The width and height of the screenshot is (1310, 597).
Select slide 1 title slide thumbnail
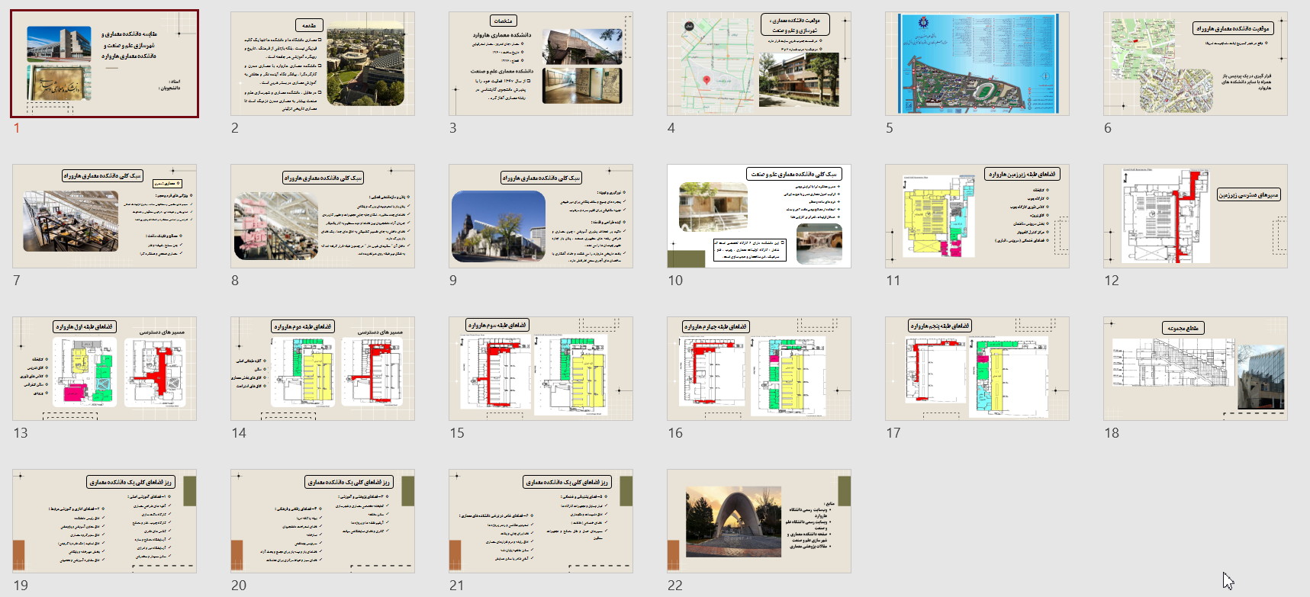tap(105, 64)
